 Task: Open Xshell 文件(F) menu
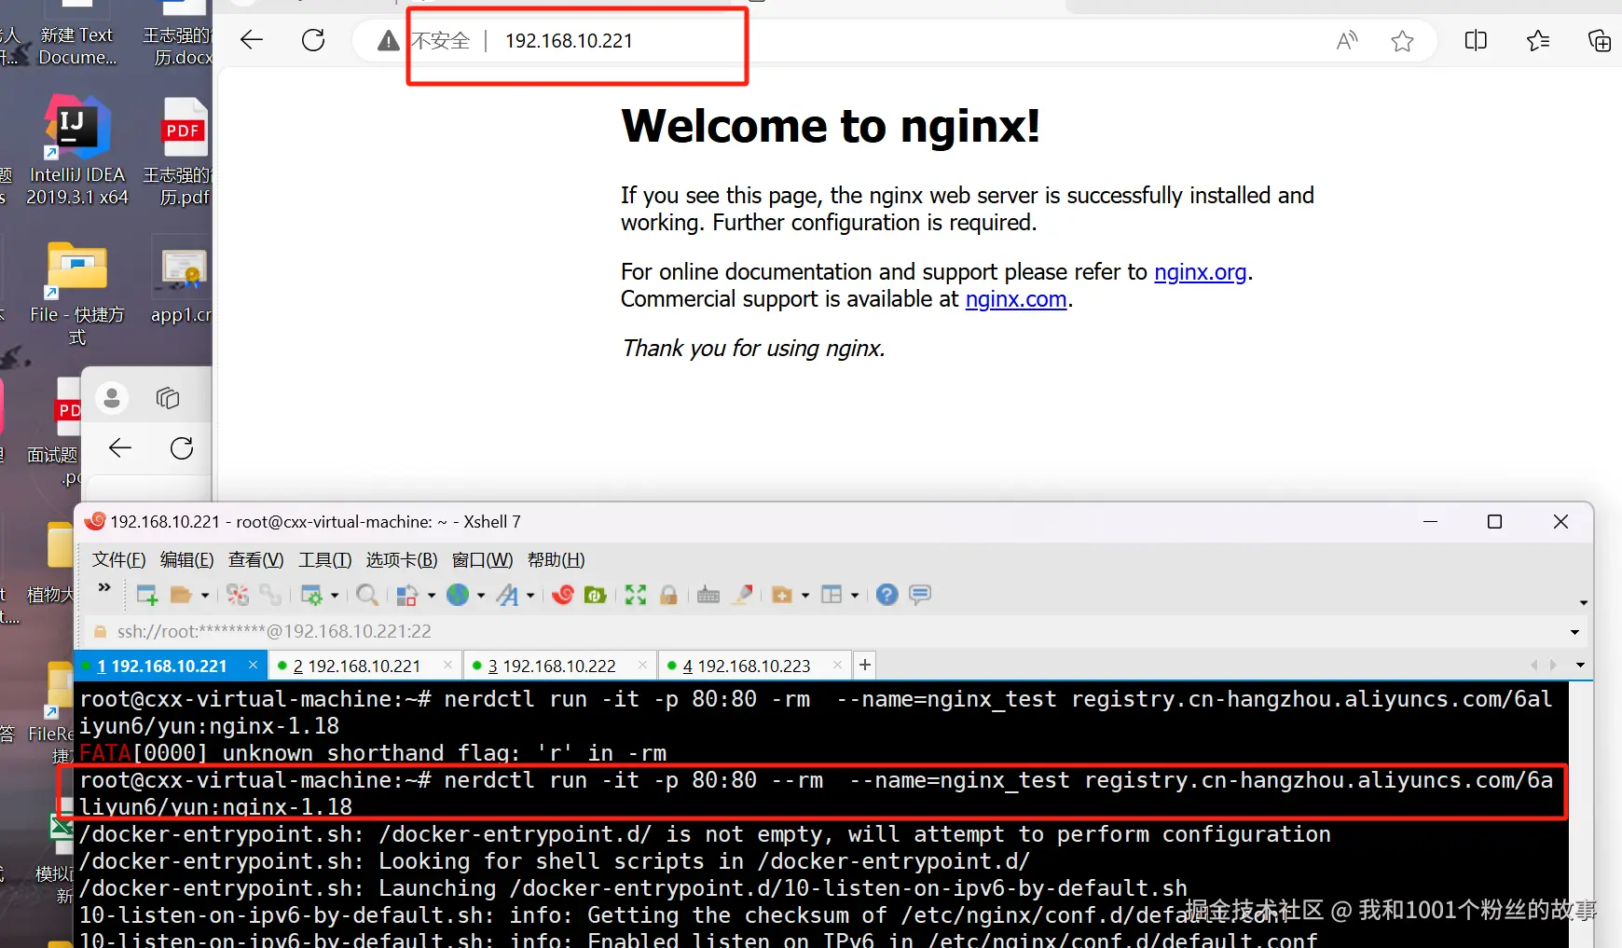119,559
